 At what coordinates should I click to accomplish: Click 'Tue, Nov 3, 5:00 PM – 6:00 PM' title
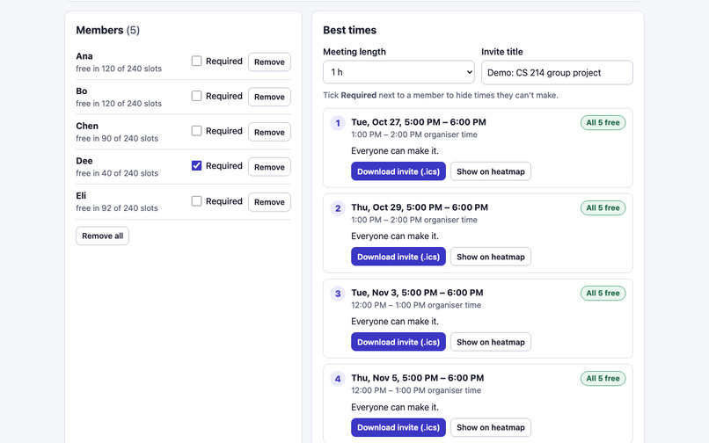click(417, 293)
